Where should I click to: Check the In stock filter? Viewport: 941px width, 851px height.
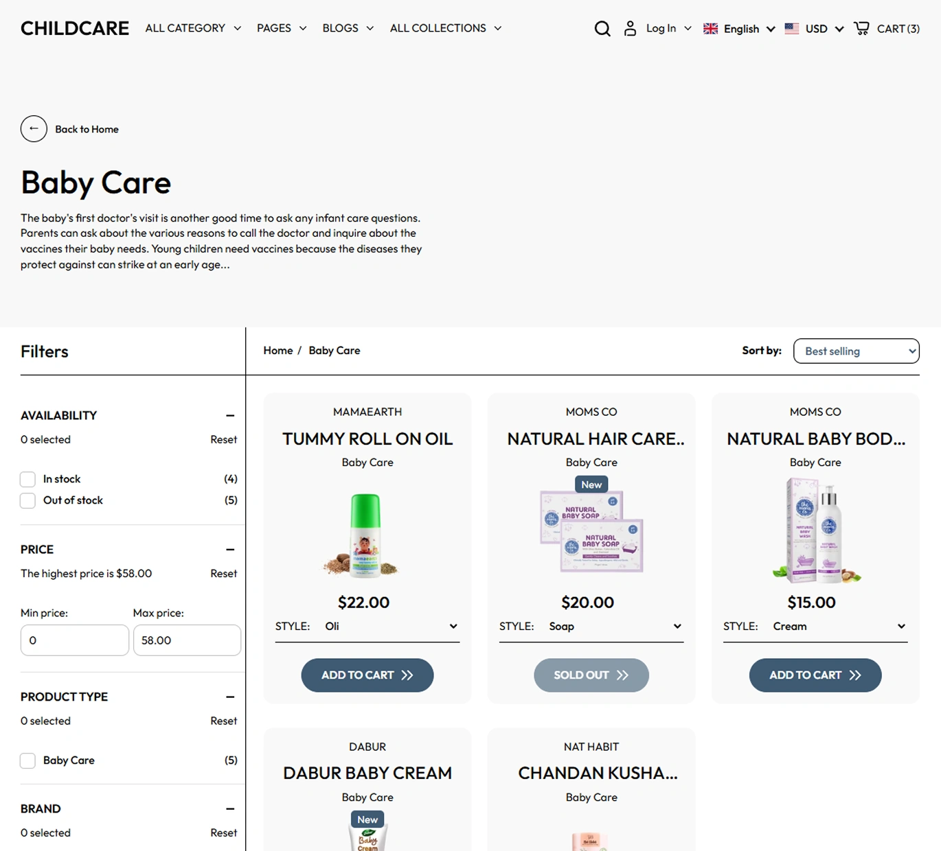(27, 479)
